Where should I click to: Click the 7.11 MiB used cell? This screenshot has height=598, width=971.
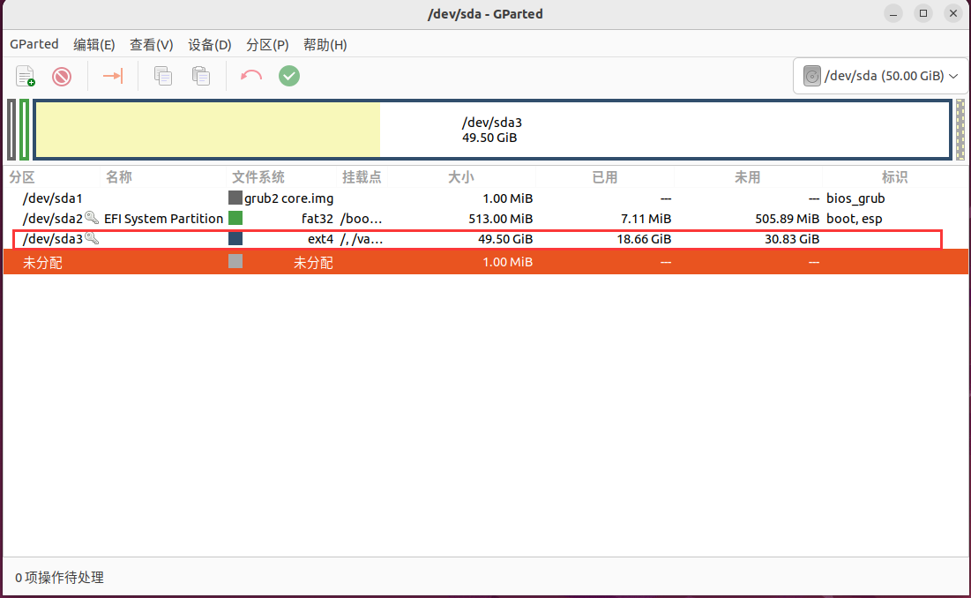(x=646, y=219)
